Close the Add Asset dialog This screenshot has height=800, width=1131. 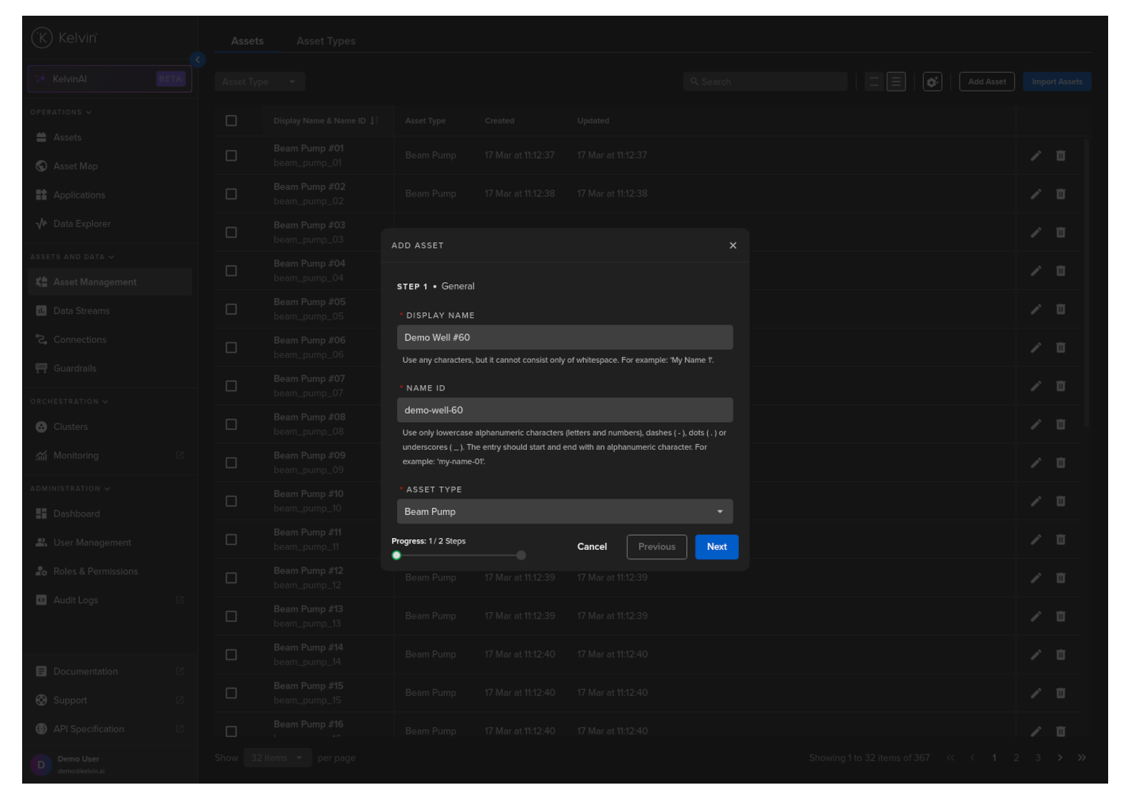[733, 246]
